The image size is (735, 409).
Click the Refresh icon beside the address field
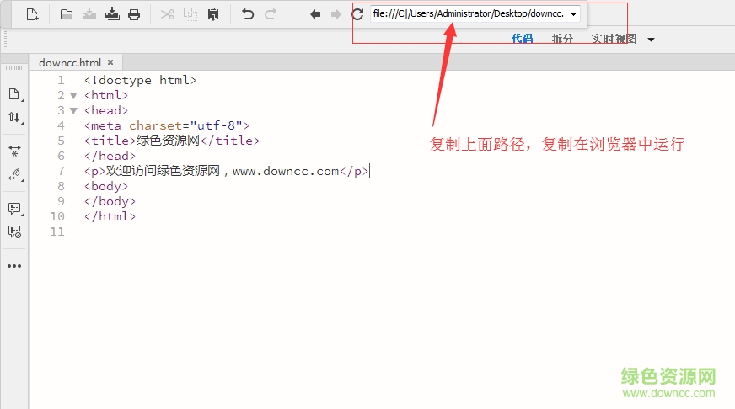tap(357, 14)
